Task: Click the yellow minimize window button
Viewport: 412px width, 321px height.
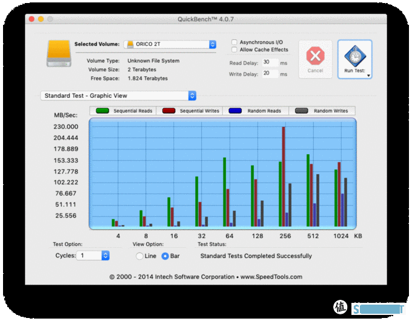Action: (x=41, y=19)
